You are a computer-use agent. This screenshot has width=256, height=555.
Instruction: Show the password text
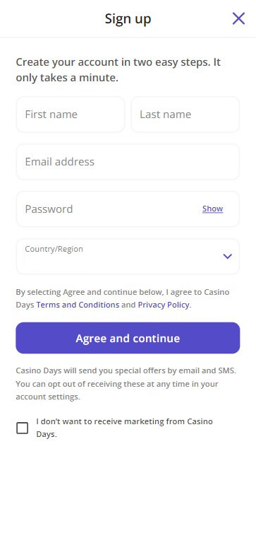pos(212,209)
